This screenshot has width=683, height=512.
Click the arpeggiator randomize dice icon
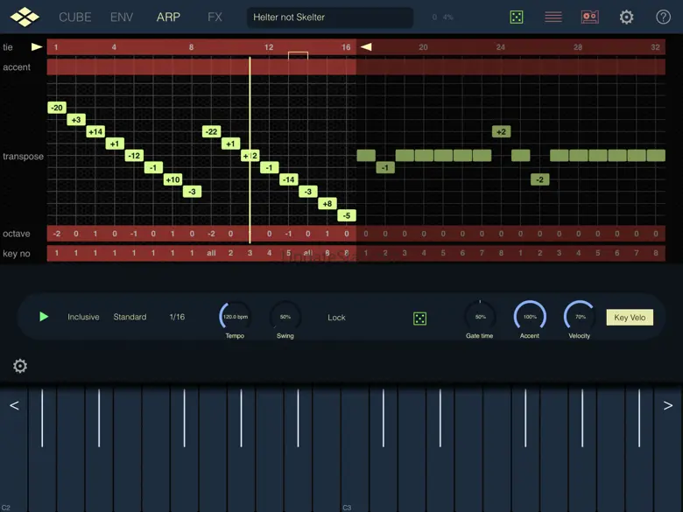click(420, 319)
